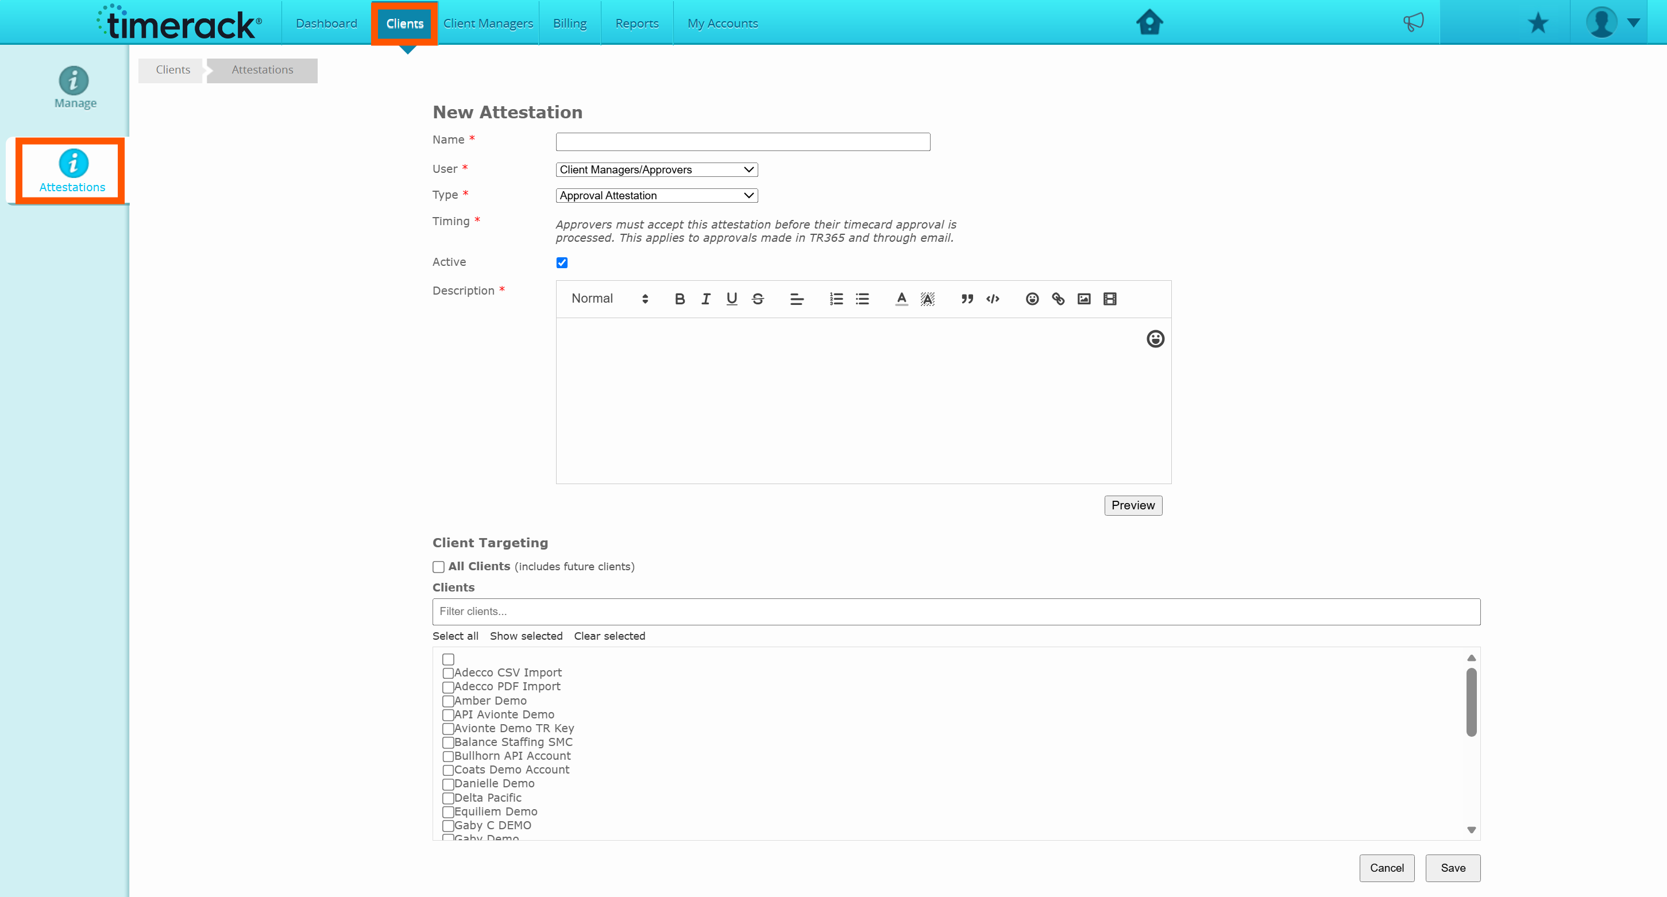This screenshot has height=897, width=1667.
Task: Insert an ordered numbered list
Action: 836,299
